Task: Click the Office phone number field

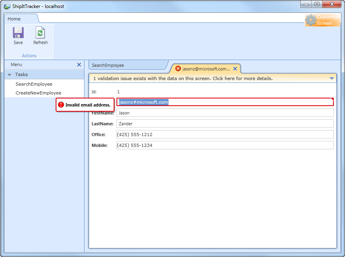Action: 224,134
